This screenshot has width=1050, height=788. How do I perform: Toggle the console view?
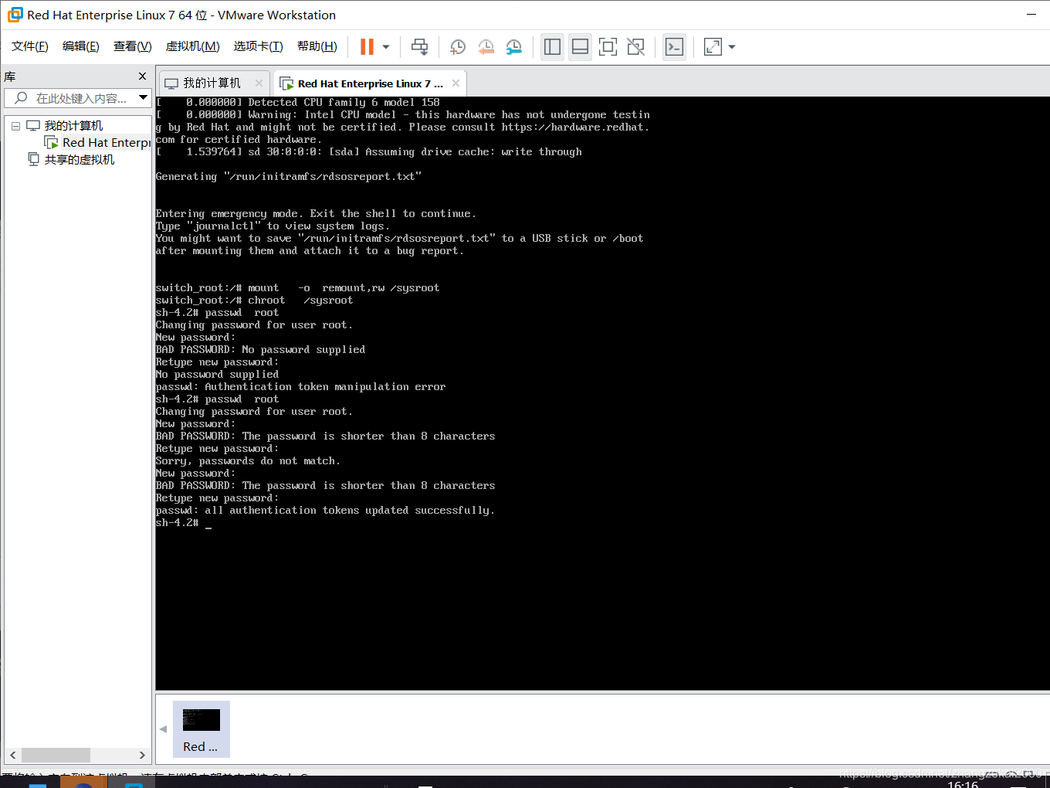pyautogui.click(x=674, y=47)
